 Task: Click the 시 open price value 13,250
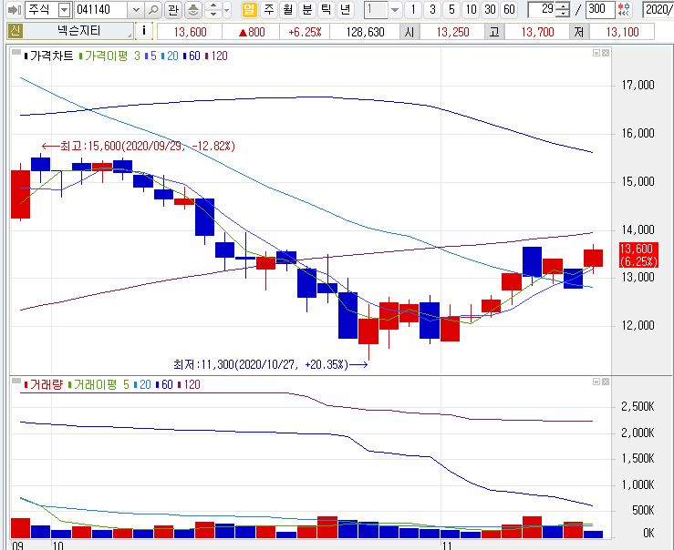(x=452, y=32)
